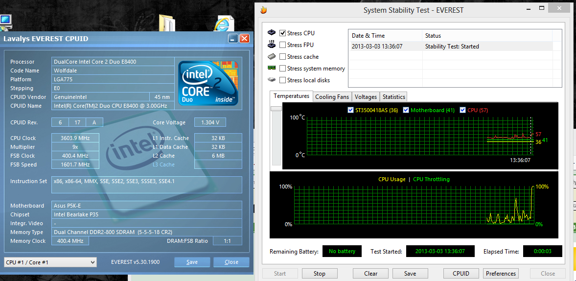Toggle the Motherboard temperature graph checkbox

406,110
